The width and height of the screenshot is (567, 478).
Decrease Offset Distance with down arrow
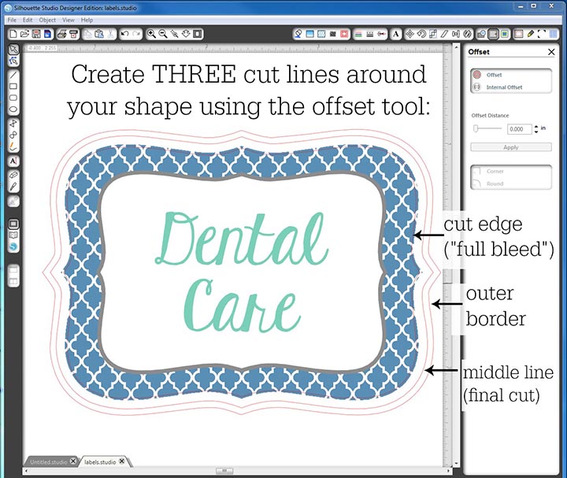tap(536, 132)
